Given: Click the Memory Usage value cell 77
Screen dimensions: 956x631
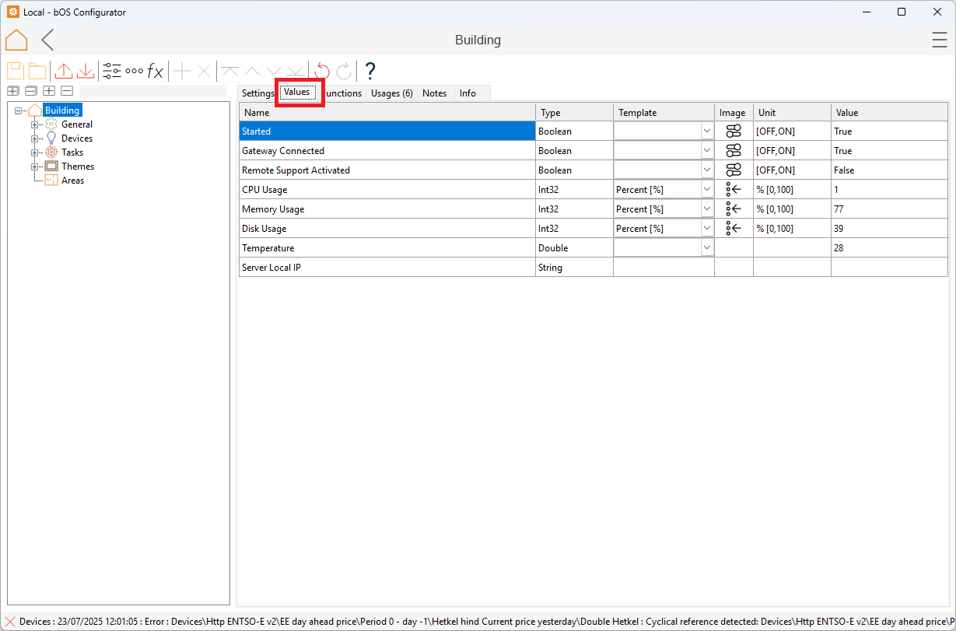Looking at the screenshot, I should [x=889, y=209].
